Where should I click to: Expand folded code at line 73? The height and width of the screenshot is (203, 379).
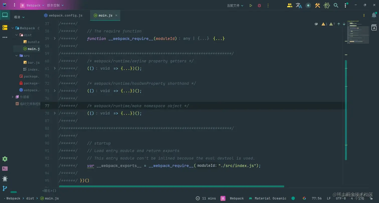pyautogui.click(x=55, y=91)
